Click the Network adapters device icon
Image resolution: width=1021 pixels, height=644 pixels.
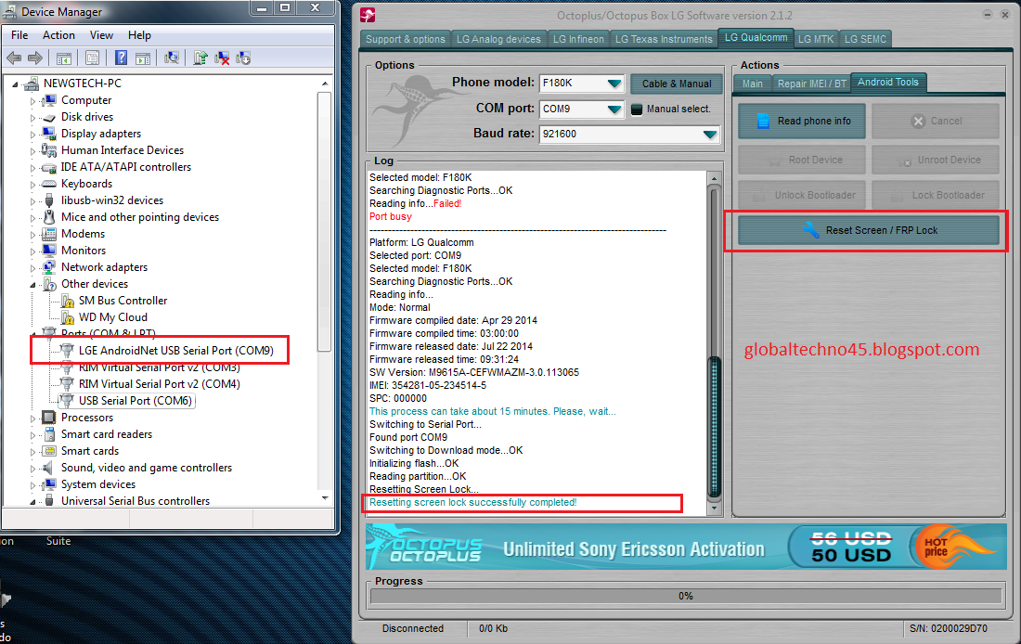[x=49, y=267]
